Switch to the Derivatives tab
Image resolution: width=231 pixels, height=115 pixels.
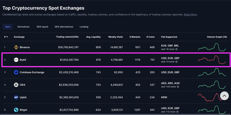coord(23,27)
